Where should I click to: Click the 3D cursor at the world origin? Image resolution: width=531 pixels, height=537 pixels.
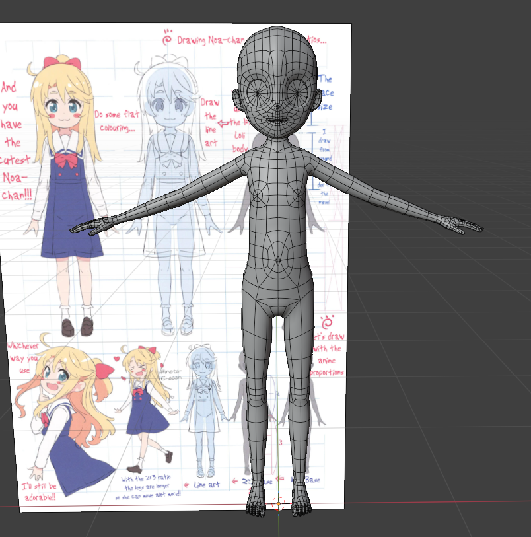[x=278, y=503]
